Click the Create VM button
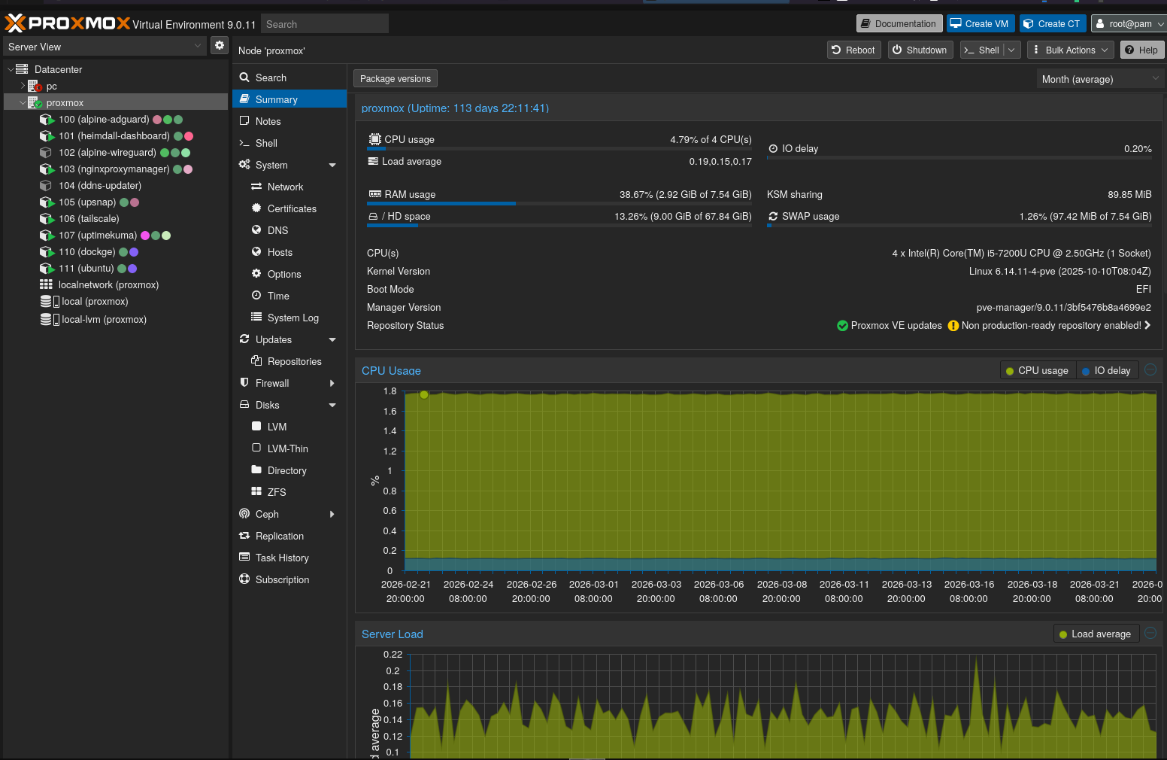Viewport: 1167px width, 760px height. click(980, 23)
